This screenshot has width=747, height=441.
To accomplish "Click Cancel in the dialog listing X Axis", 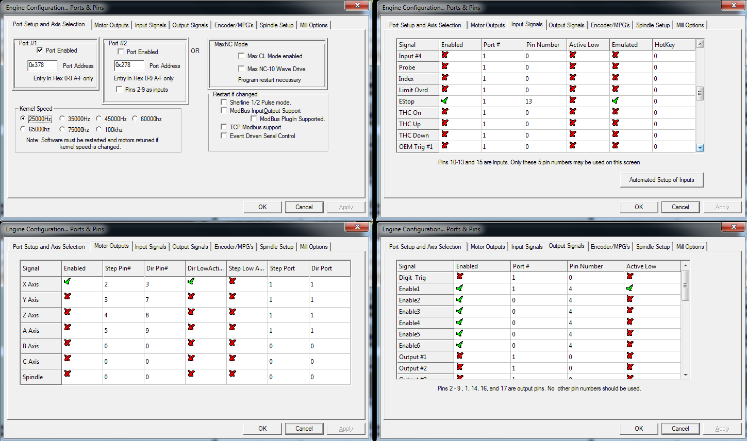I will pos(304,429).
